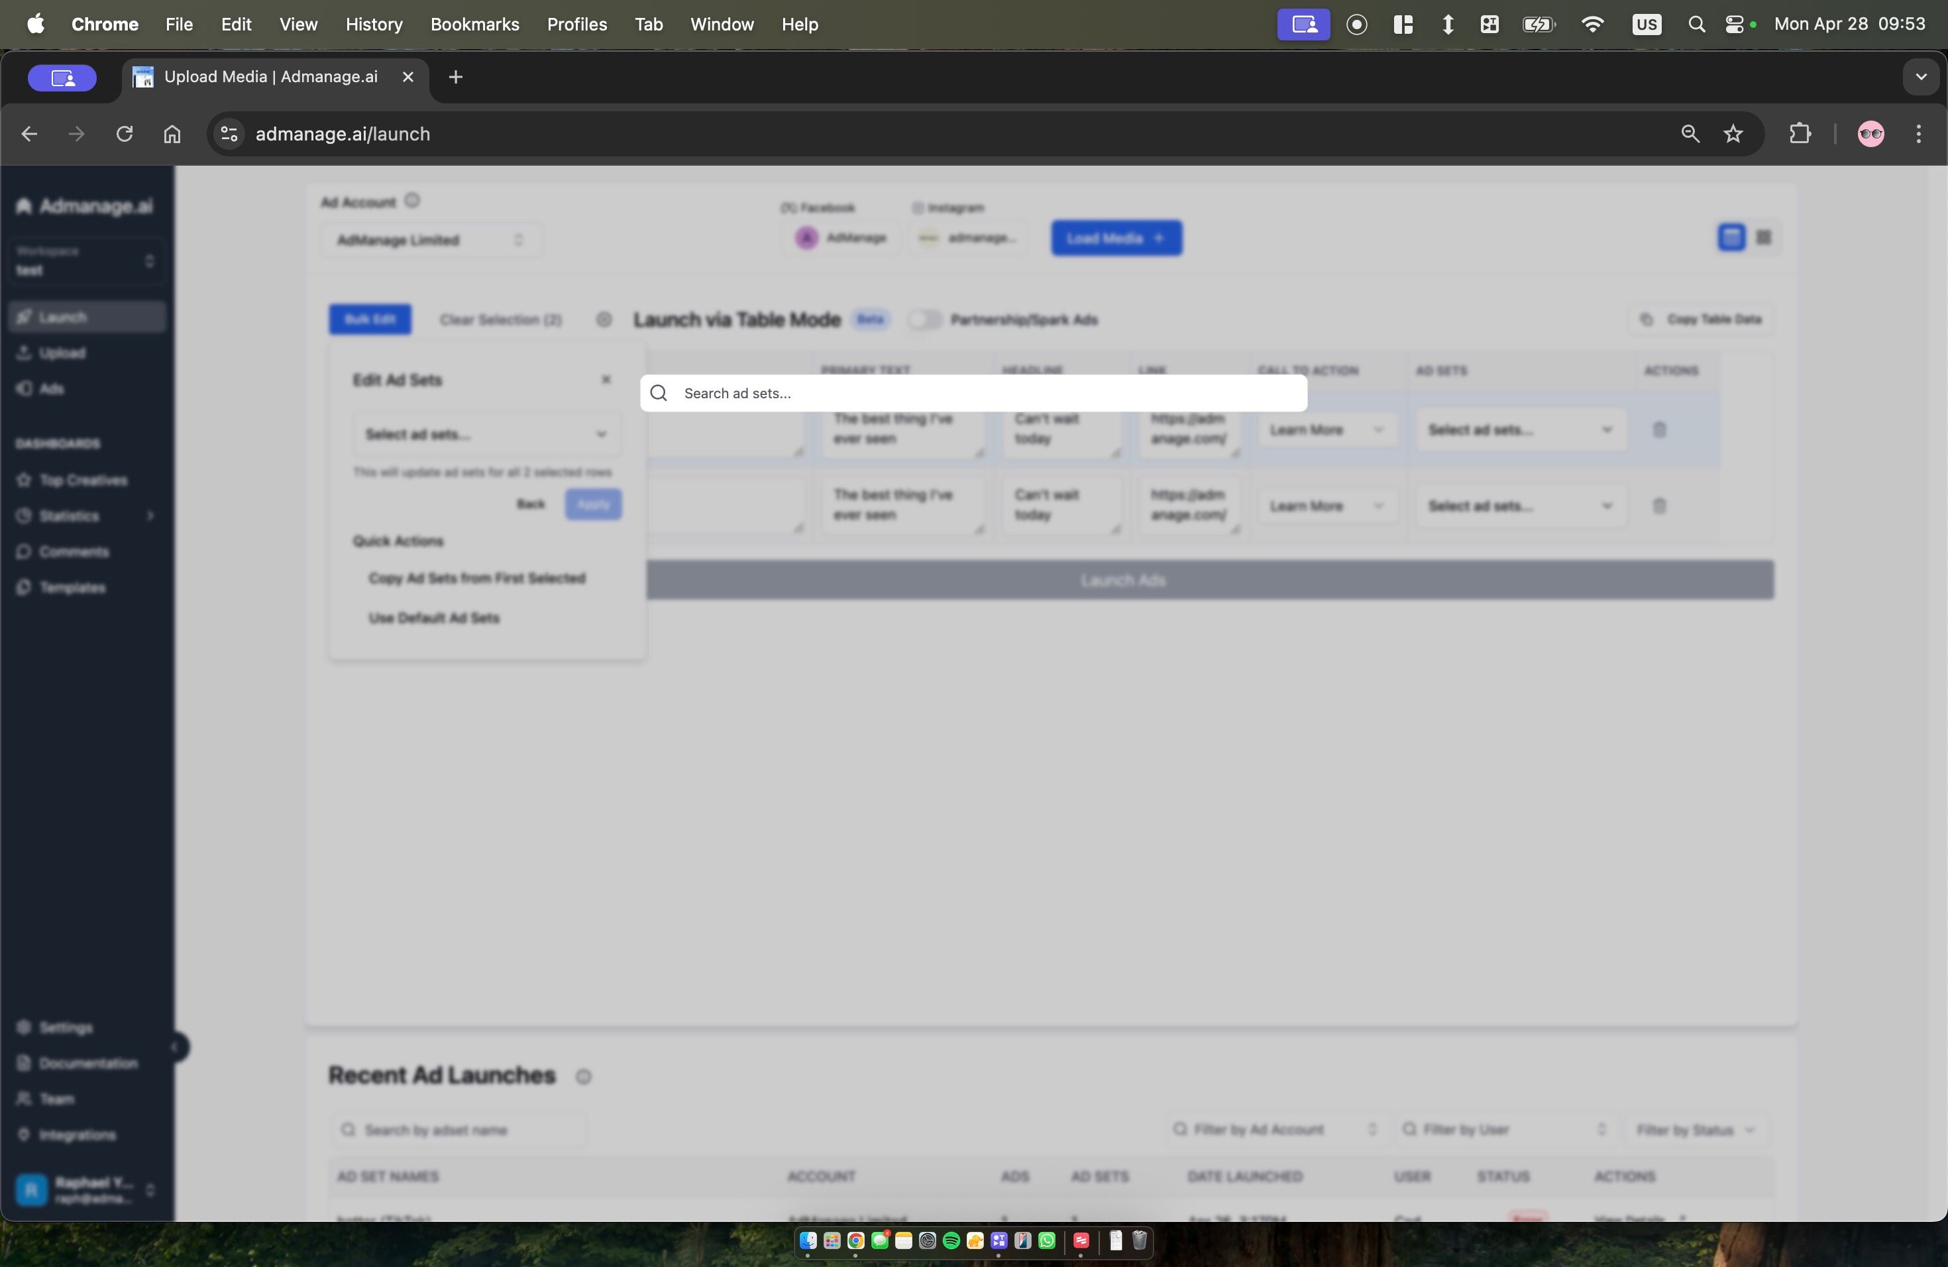This screenshot has width=1948, height=1267.
Task: Open AdManage Limited ad account dropdown
Action: 430,240
